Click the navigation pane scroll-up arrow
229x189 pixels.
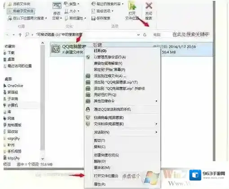click(x=43, y=43)
